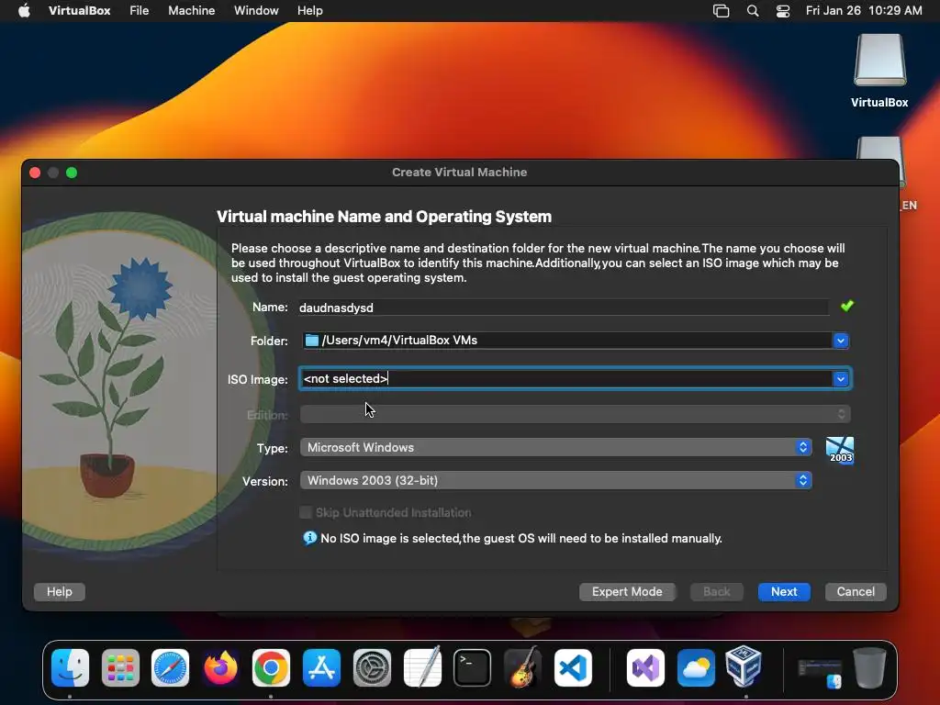The image size is (940, 705).
Task: Open the Trash in the dock
Action: (x=870, y=667)
